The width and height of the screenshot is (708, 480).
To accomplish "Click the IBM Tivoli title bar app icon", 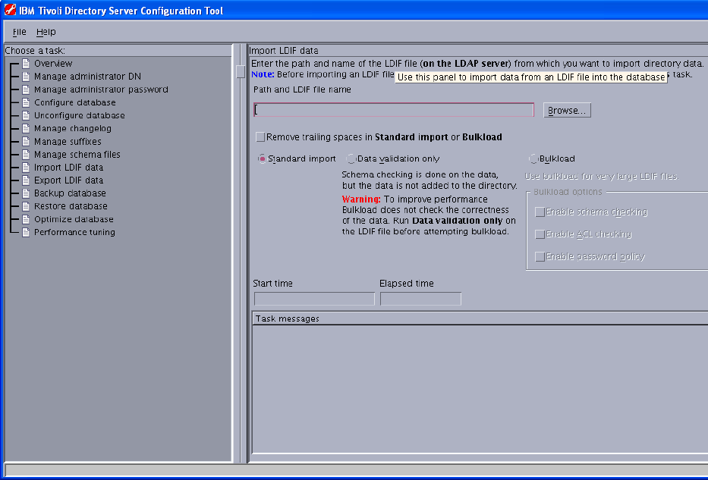I will (x=10, y=10).
